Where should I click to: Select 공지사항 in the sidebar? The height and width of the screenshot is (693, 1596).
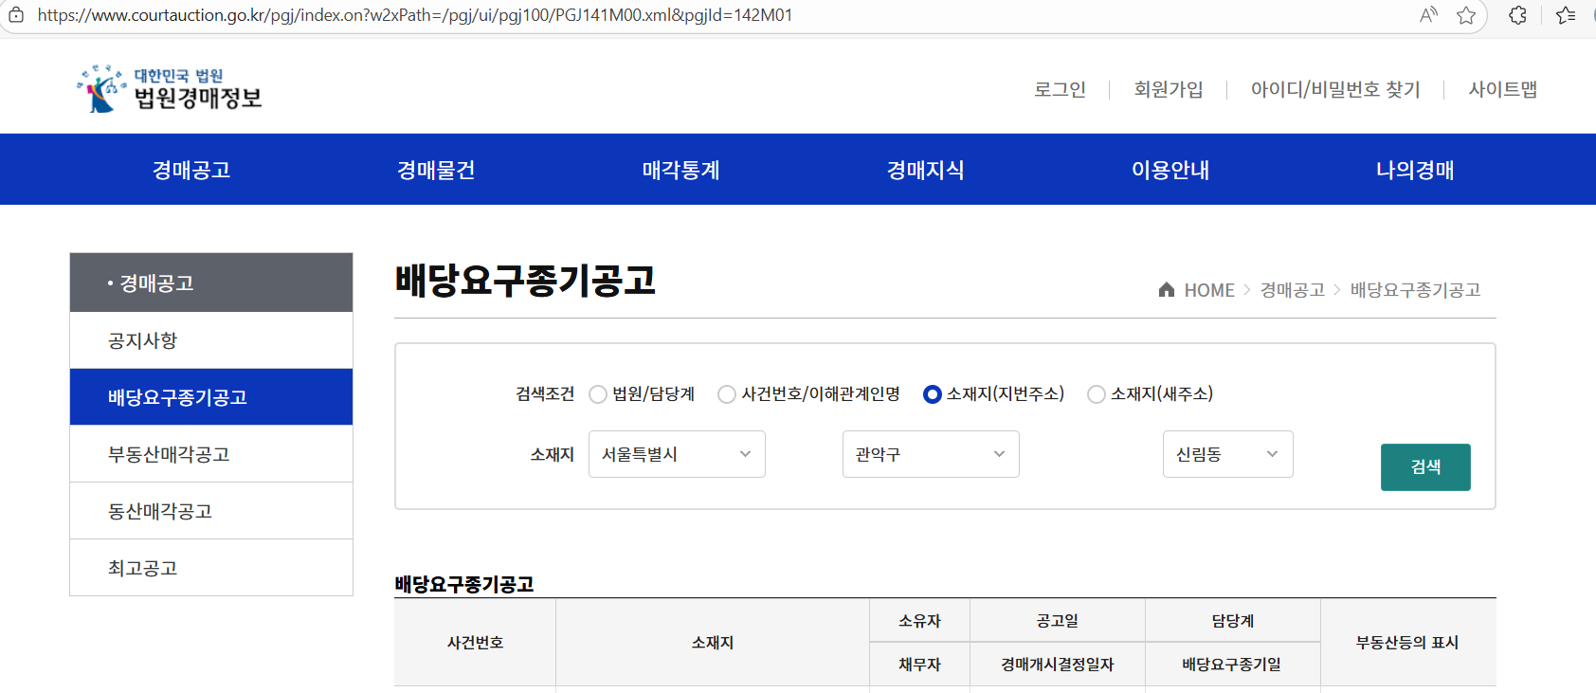point(211,340)
